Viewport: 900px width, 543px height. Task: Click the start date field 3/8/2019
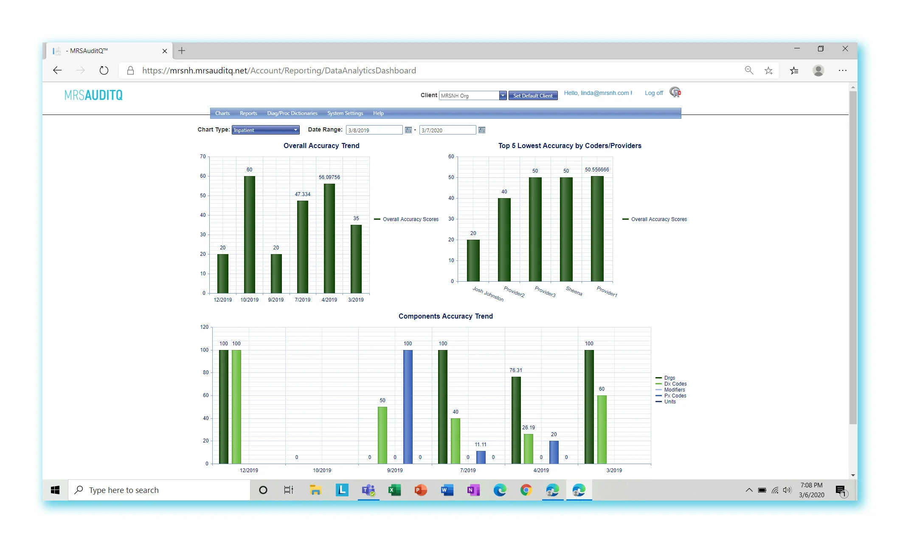pyautogui.click(x=374, y=130)
